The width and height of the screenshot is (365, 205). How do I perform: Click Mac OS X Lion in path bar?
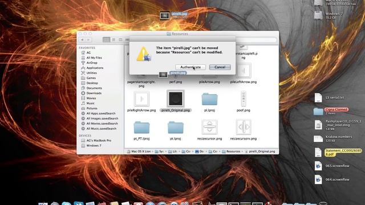coord(139,151)
